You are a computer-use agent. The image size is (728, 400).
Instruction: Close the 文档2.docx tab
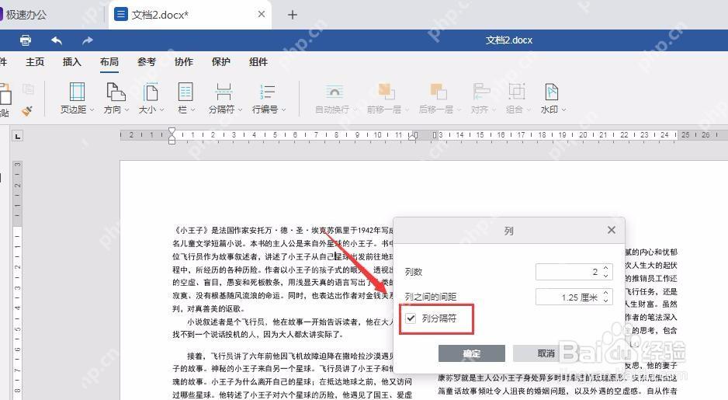262,15
